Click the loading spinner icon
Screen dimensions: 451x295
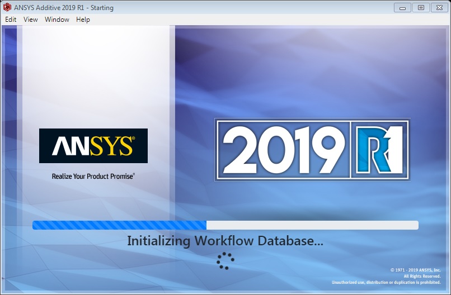[225, 261]
